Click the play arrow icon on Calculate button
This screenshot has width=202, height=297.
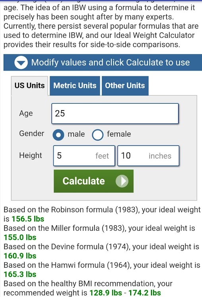point(122,181)
